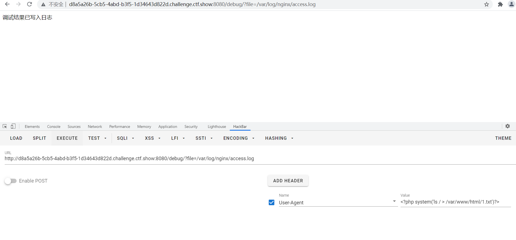Toggle the DevTools device toolbar icon

pos(13,126)
